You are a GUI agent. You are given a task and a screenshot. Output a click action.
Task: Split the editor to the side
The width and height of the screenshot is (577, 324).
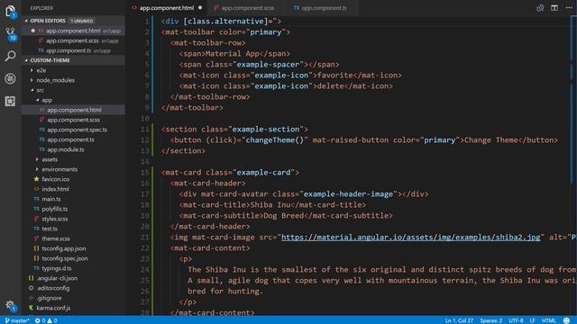click(554, 8)
